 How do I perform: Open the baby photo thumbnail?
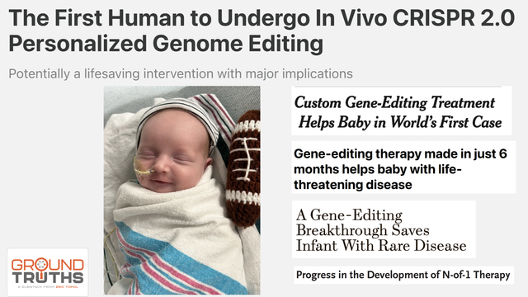point(181,191)
